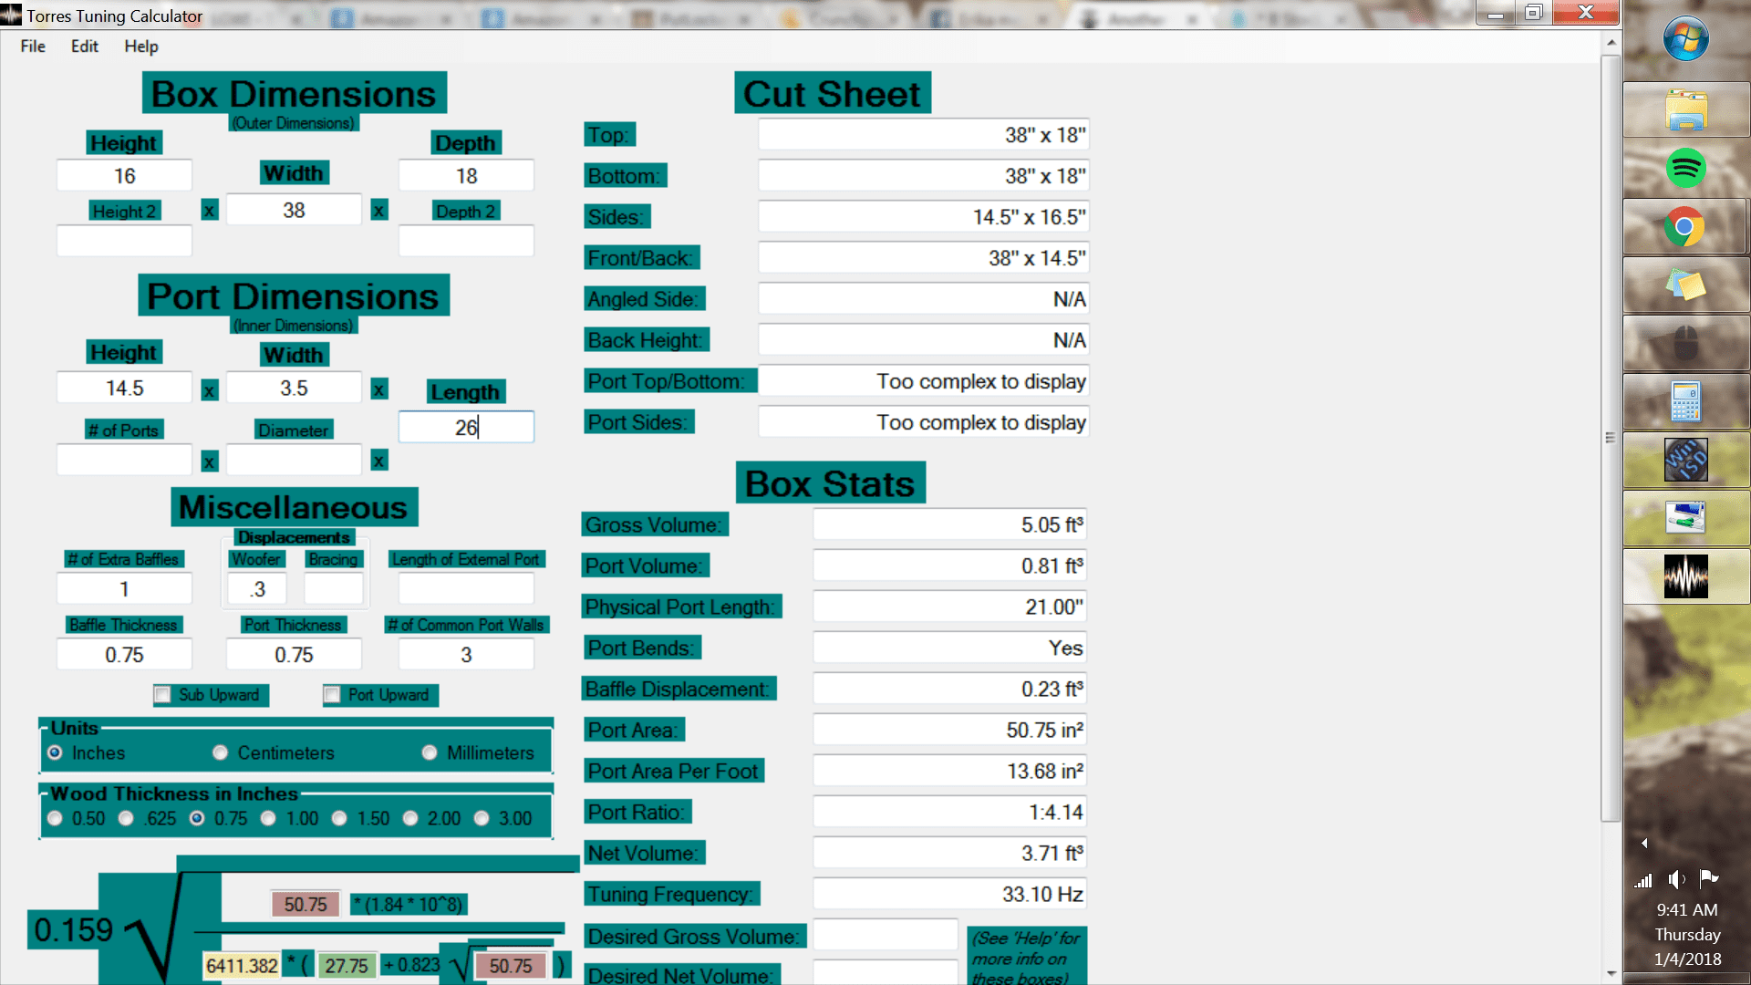Click the Sides cut sheet field
Image resolution: width=1751 pixels, height=985 pixels.
[x=923, y=217]
